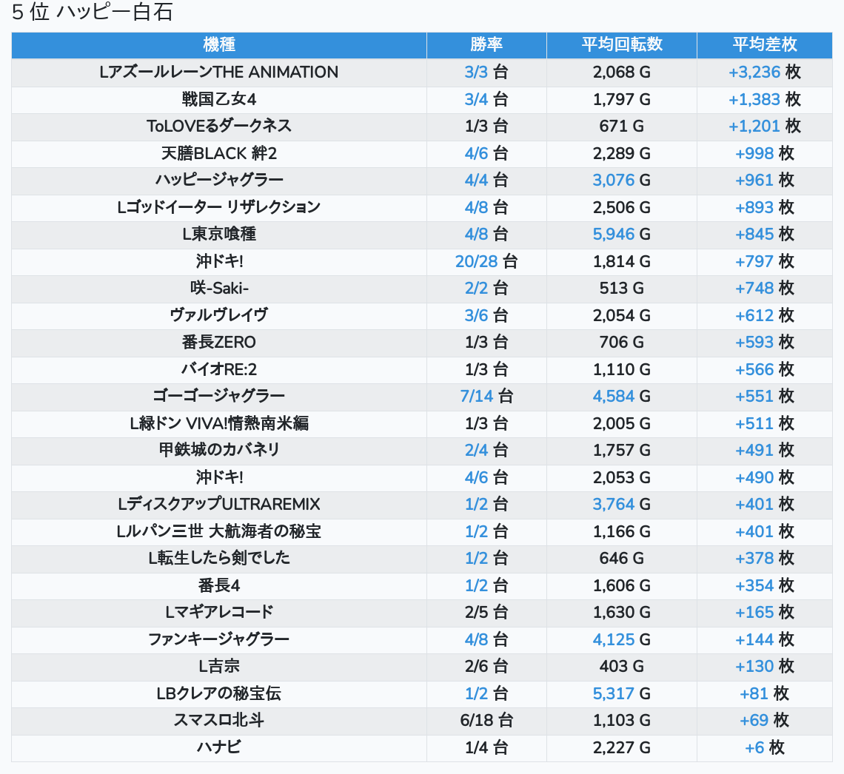This screenshot has width=844, height=774.
Task: Click the 3/3 台 win rate value
Action: (486, 72)
